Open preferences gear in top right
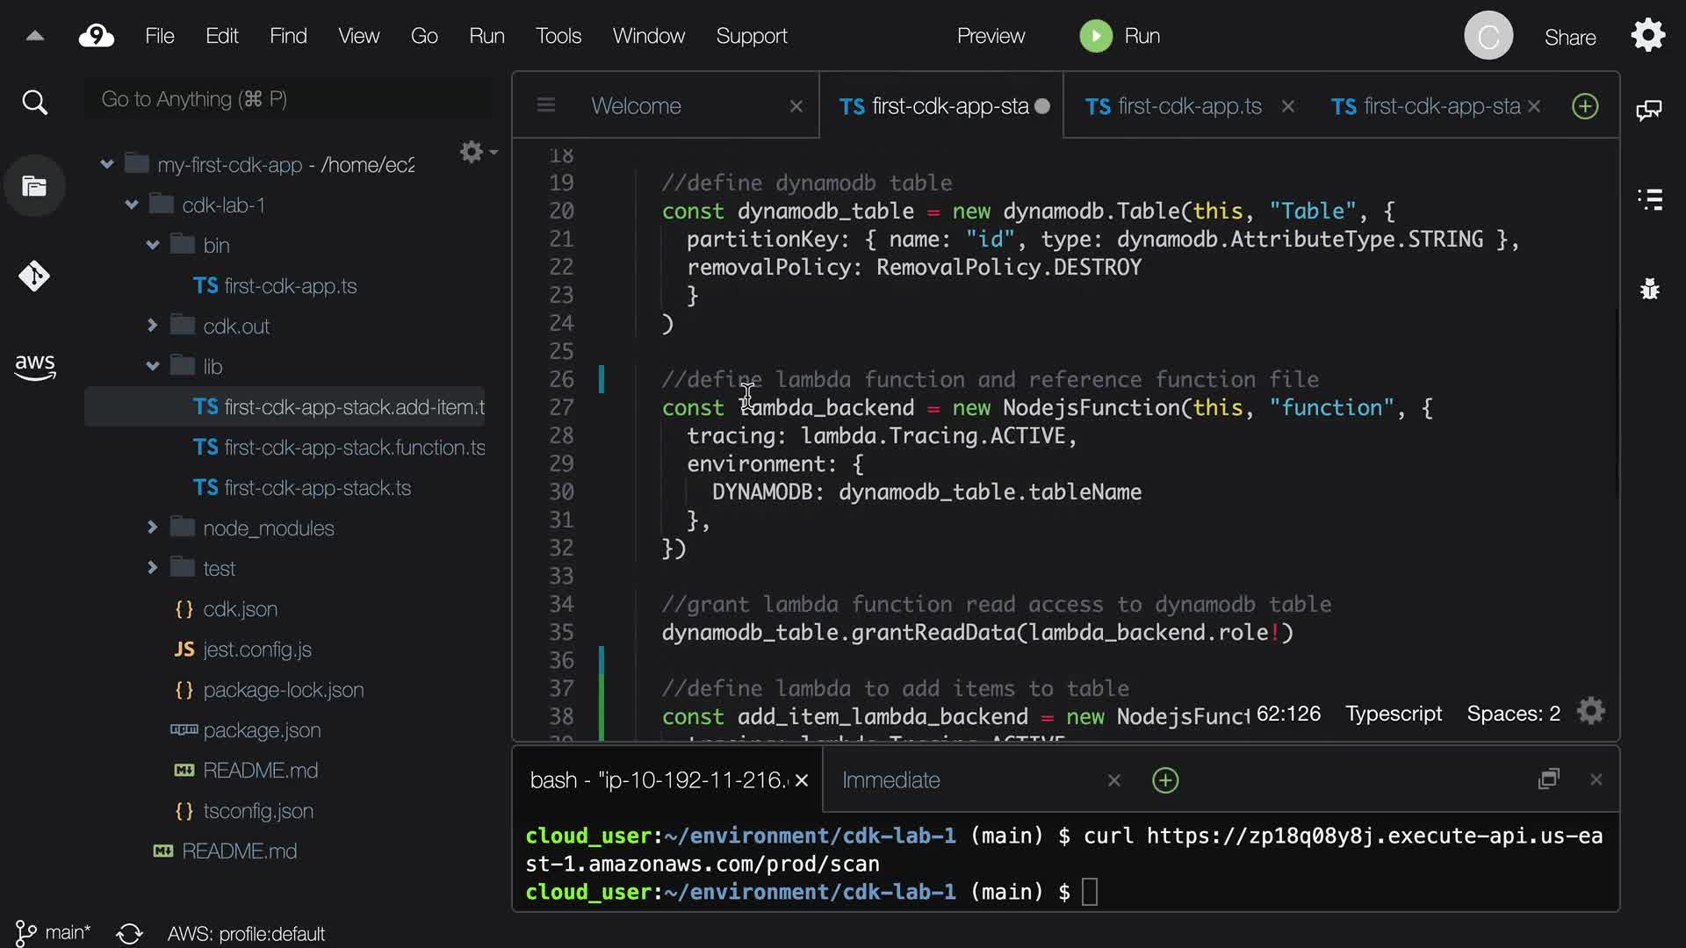Image resolution: width=1686 pixels, height=948 pixels. pos(1648,36)
